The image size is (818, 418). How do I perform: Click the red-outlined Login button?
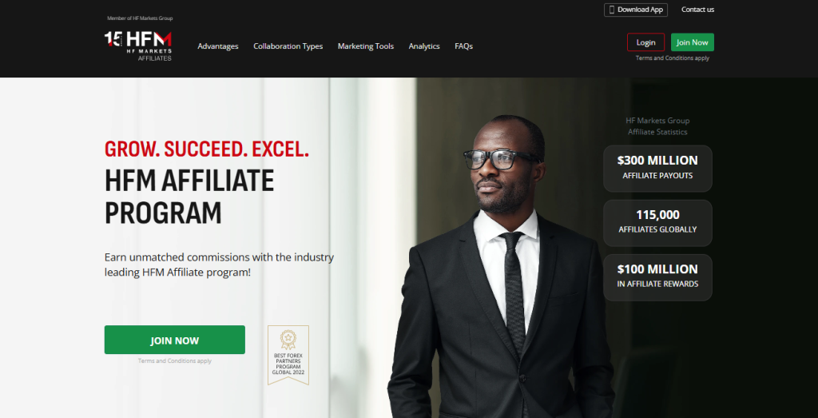pyautogui.click(x=645, y=42)
